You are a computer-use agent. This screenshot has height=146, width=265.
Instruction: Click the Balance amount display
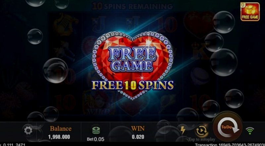59,137
